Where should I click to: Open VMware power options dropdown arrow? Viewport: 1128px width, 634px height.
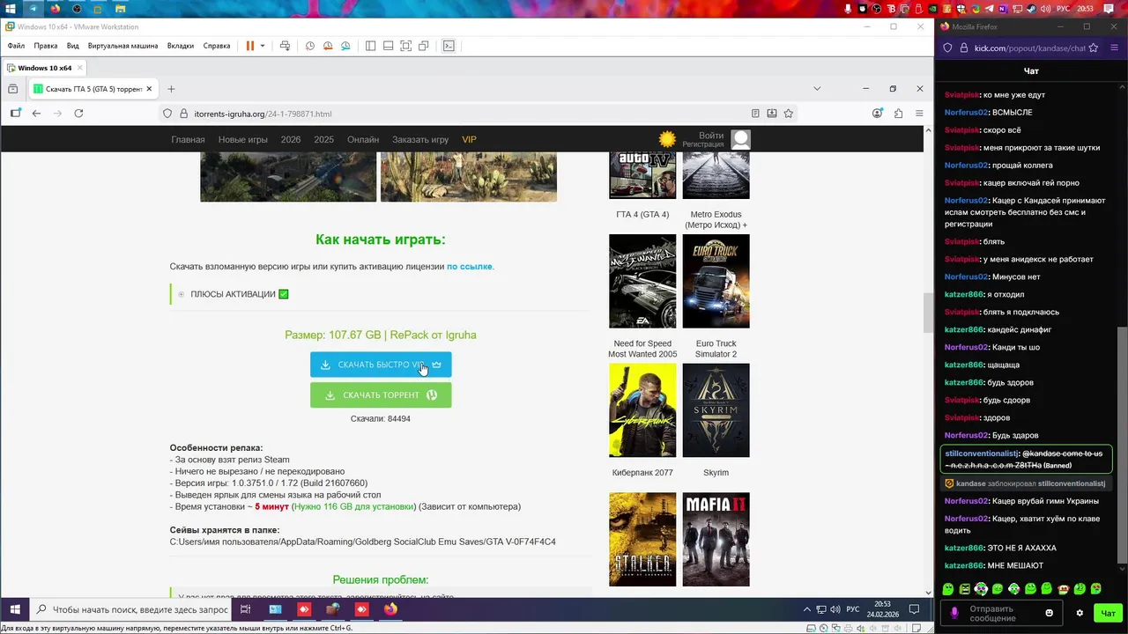click(262, 46)
